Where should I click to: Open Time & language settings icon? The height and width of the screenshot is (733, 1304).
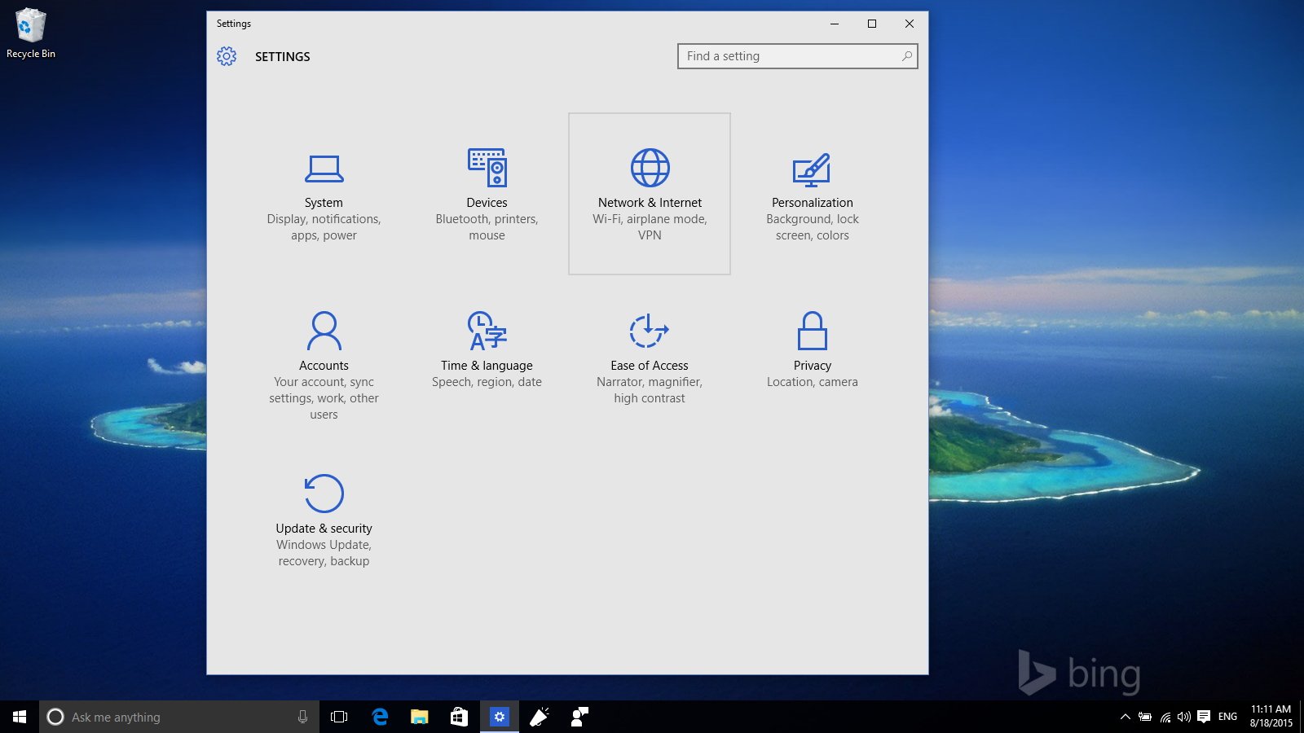click(x=487, y=331)
